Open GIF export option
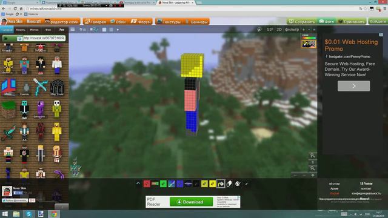Viewport: 388px width, 218px height. 270,30
